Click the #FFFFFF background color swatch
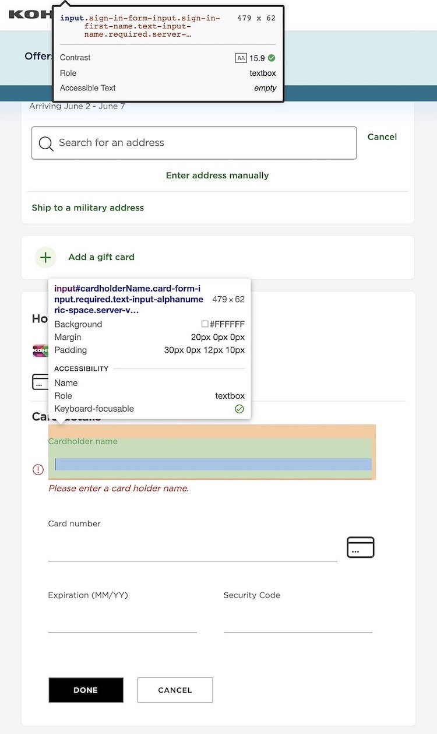 205,324
